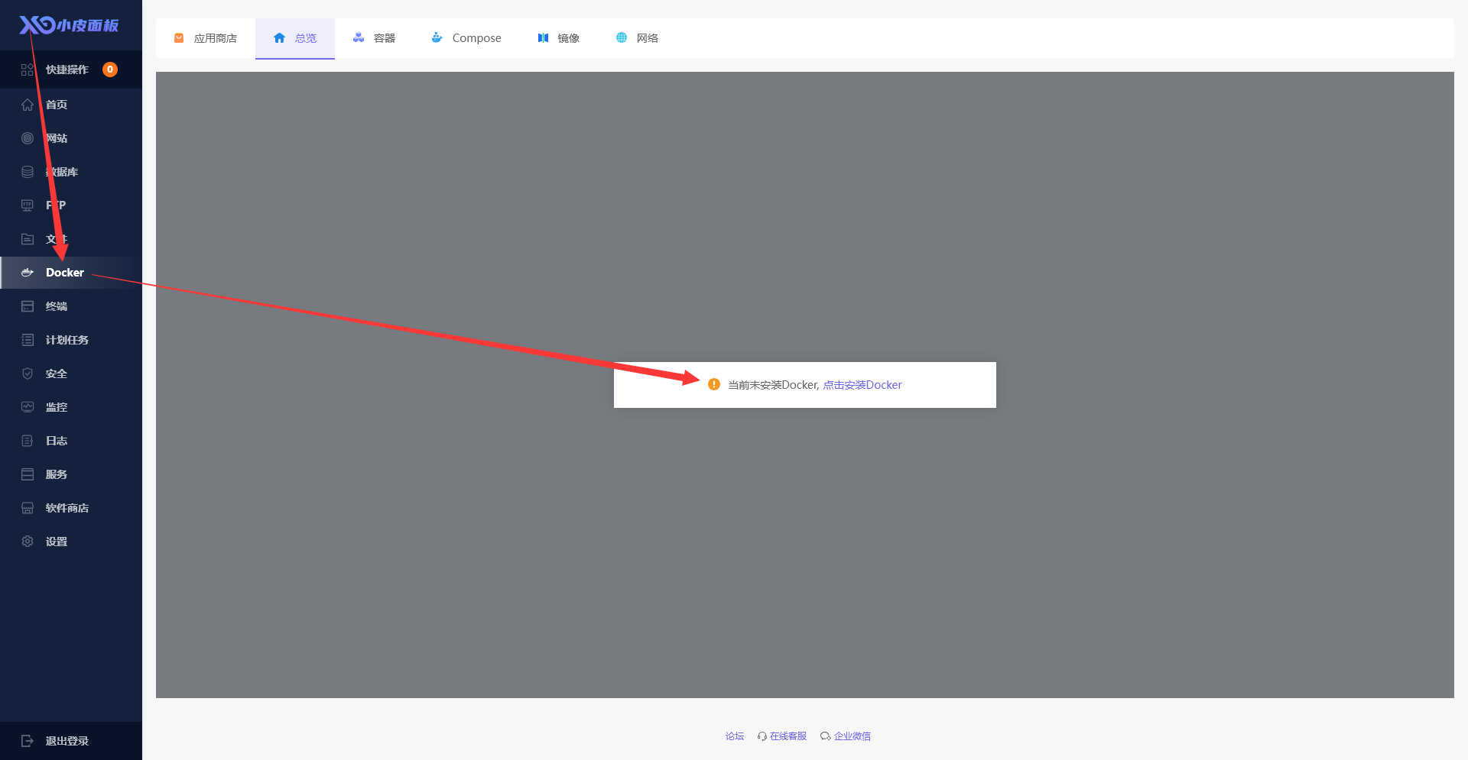Click the 退出登录 logout icon
This screenshot has width=1468, height=760.
[28, 741]
